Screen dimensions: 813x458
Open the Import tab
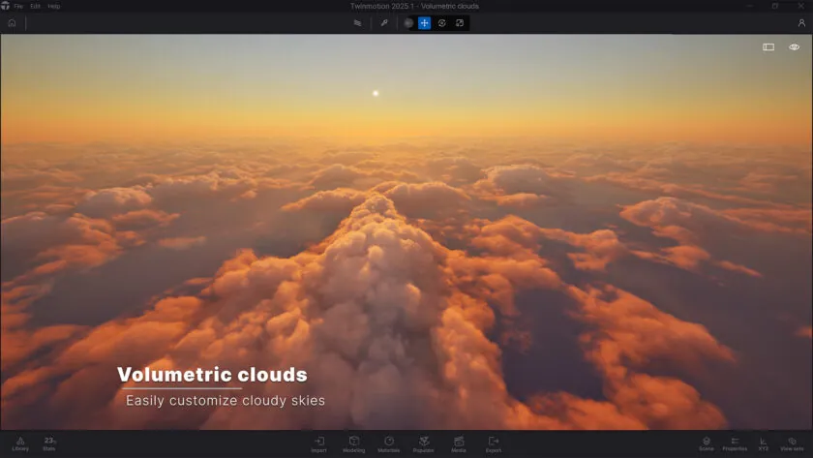tap(318, 443)
